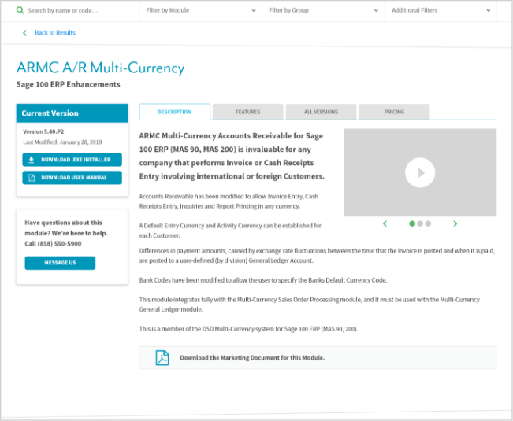Select the third carousel dot
The image size is (513, 421).
coord(428,223)
